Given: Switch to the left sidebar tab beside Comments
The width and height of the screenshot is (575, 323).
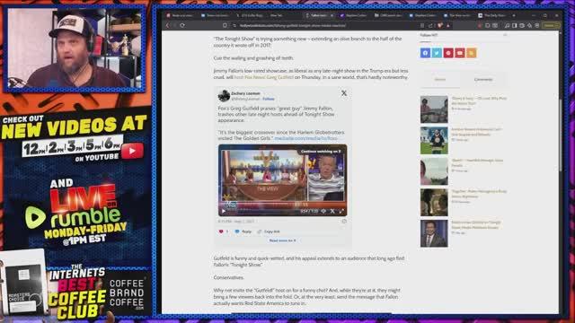Looking at the screenshot, I should (440, 80).
